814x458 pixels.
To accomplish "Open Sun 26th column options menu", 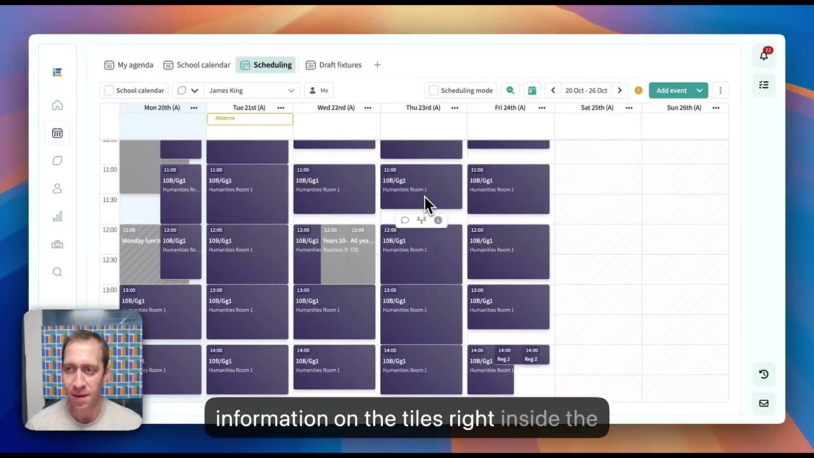I will coord(716,108).
